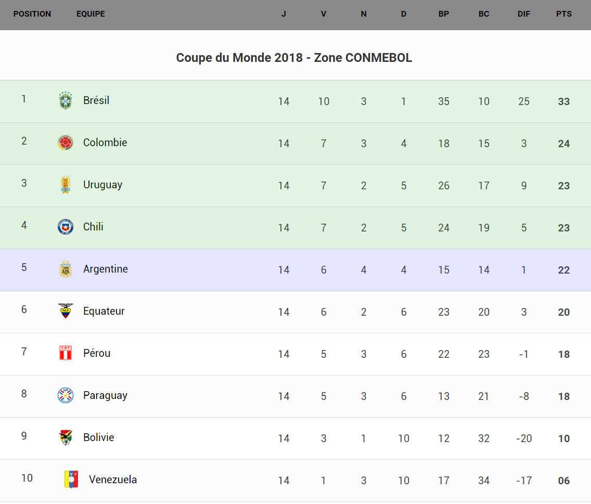Open the Argentine team name link
Screen dimensions: 591x504
tap(106, 269)
